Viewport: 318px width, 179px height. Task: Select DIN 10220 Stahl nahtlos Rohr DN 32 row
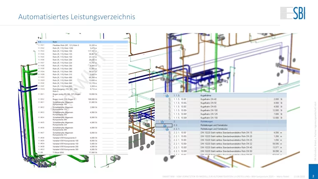pyautogui.click(x=221, y=144)
